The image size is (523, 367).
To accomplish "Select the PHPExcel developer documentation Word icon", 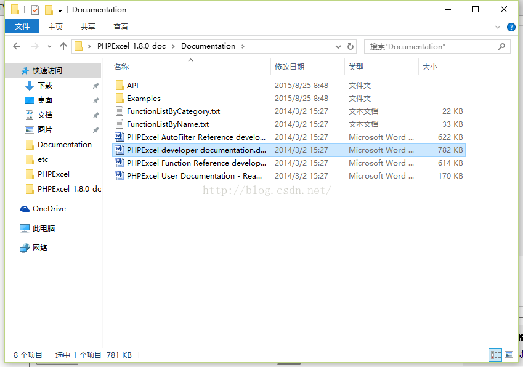I will point(120,150).
